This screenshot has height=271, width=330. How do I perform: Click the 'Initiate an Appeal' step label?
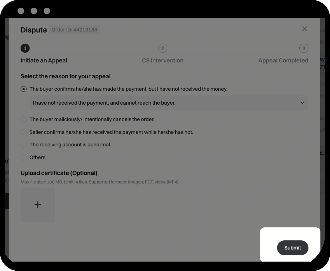tap(44, 60)
